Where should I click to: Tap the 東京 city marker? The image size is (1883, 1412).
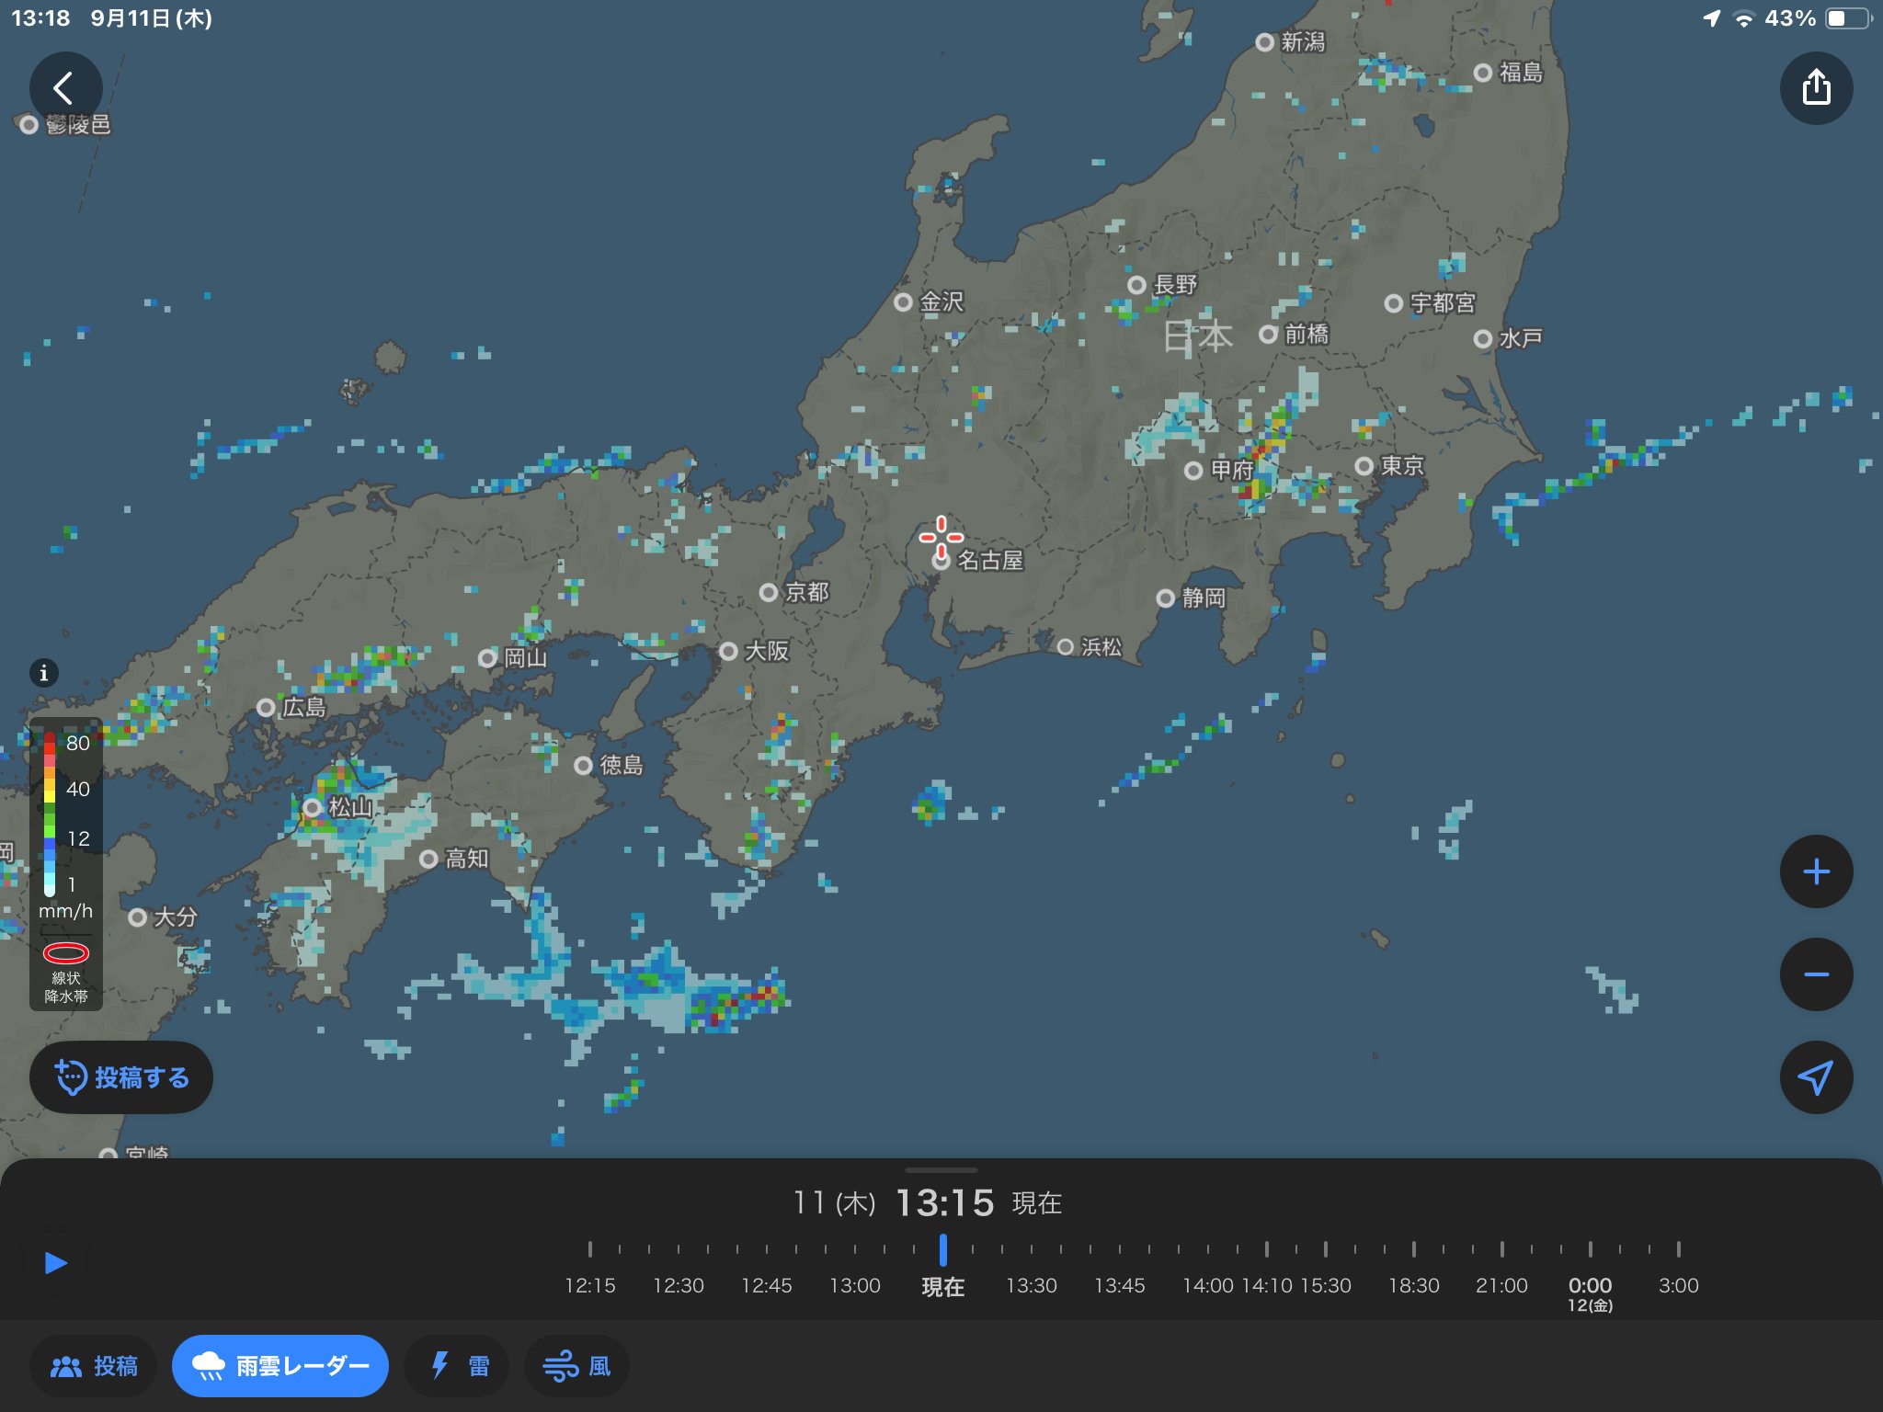tap(1365, 466)
